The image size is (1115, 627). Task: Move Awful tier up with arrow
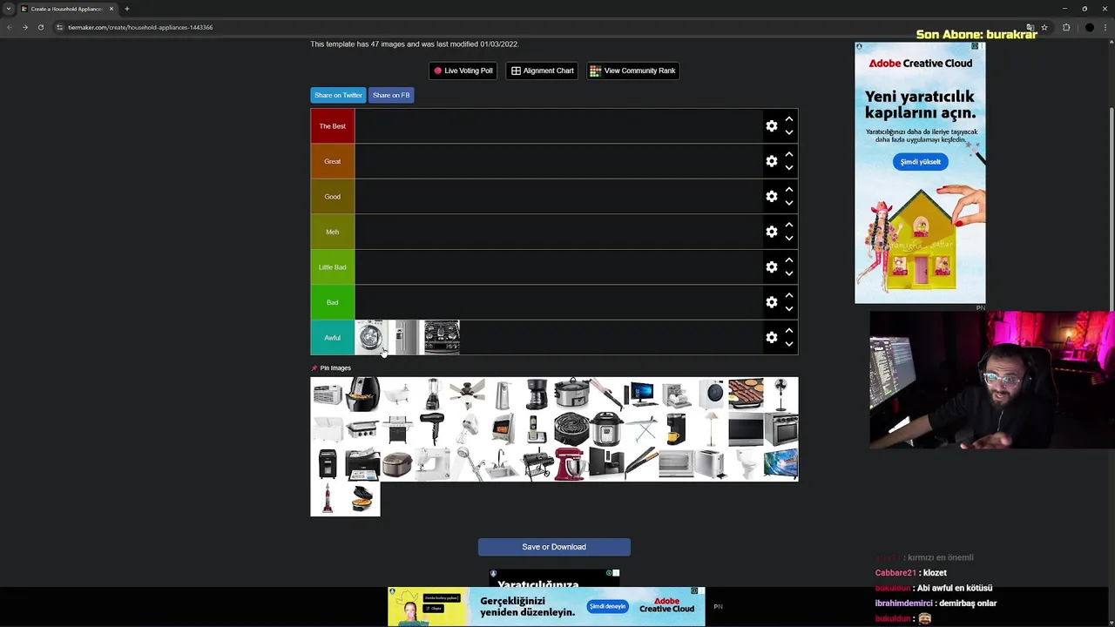[788, 331]
